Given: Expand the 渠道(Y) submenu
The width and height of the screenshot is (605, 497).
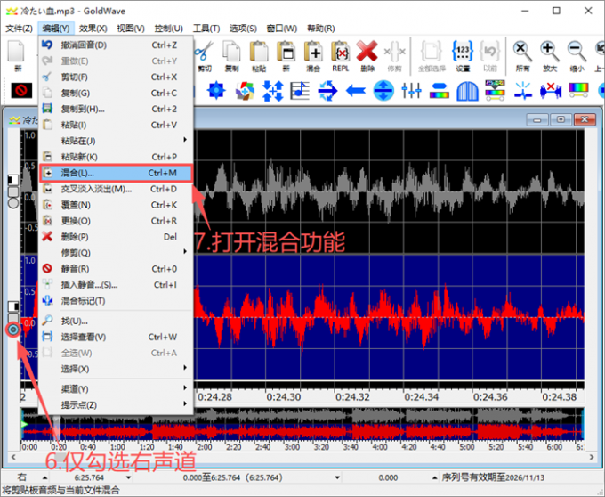Looking at the screenshot, I should (x=116, y=389).
